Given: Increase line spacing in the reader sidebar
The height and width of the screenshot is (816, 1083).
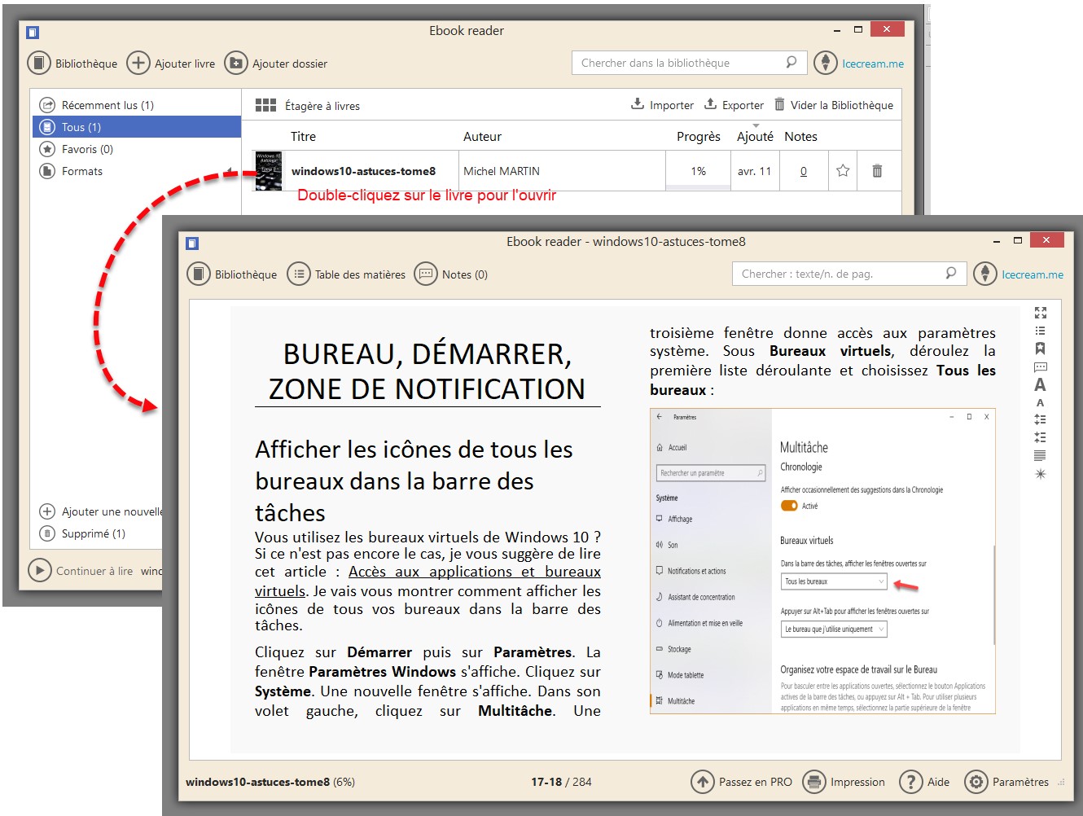Looking at the screenshot, I should [1040, 419].
